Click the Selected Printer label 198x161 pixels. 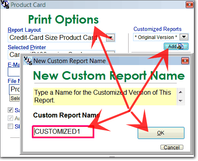(x=27, y=47)
